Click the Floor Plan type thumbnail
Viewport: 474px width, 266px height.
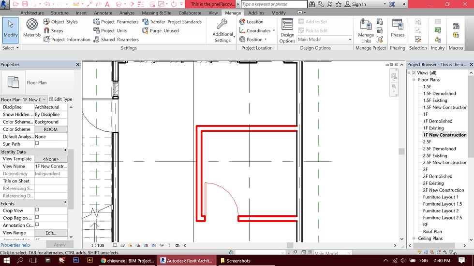pyautogui.click(x=13, y=83)
